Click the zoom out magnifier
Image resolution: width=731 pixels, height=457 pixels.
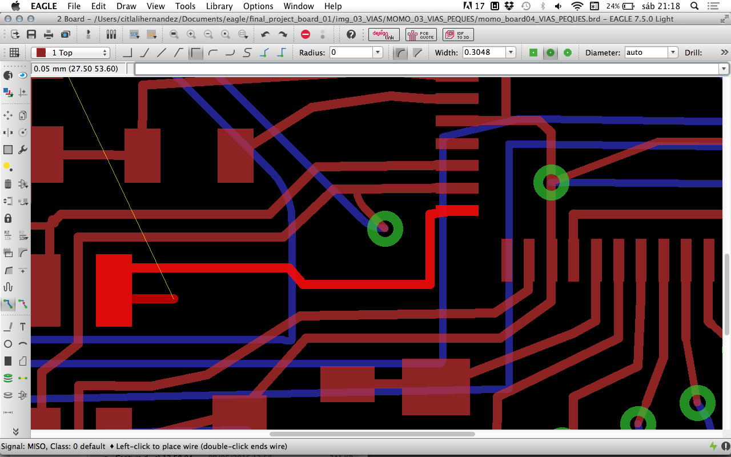(x=208, y=34)
